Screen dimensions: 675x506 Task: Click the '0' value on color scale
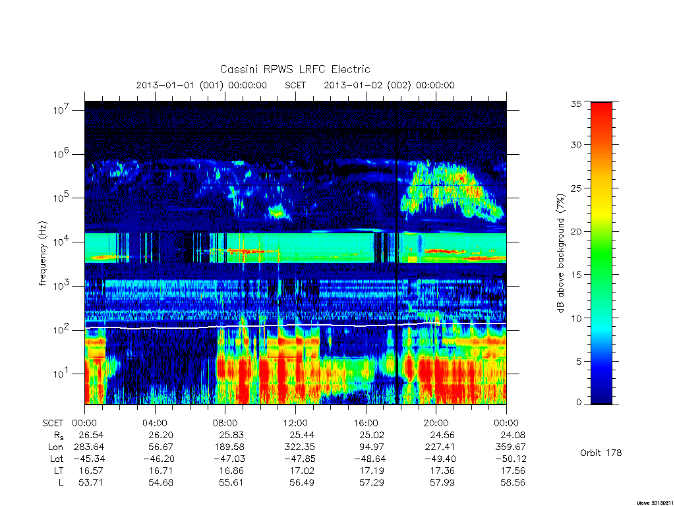pos(579,402)
